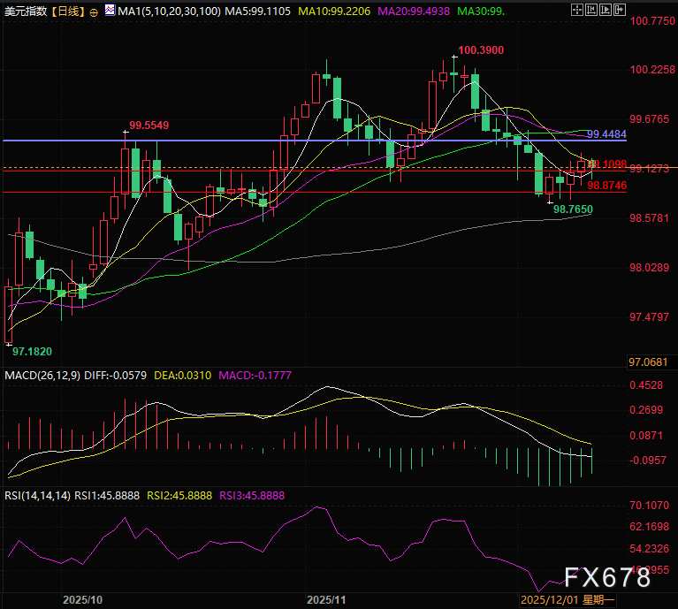The image size is (678, 609).
Task: Click the 97.1820 low price marker
Action: [x=29, y=352]
